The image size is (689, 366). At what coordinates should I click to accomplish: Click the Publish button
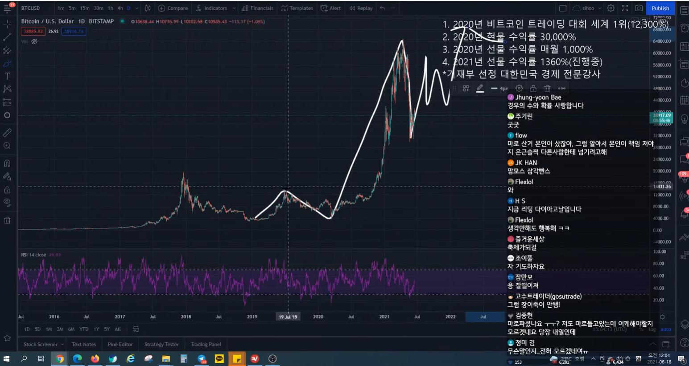tap(660, 8)
